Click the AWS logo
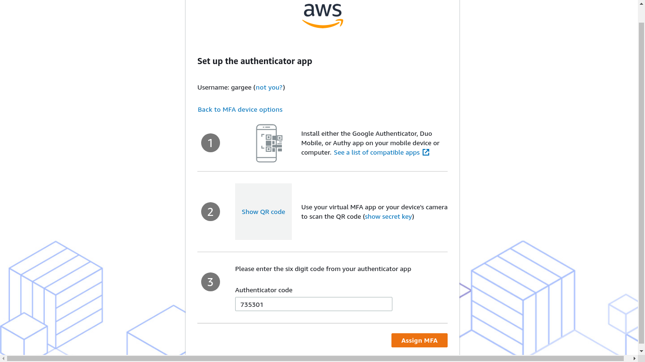The height and width of the screenshot is (362, 645). pyautogui.click(x=322, y=15)
